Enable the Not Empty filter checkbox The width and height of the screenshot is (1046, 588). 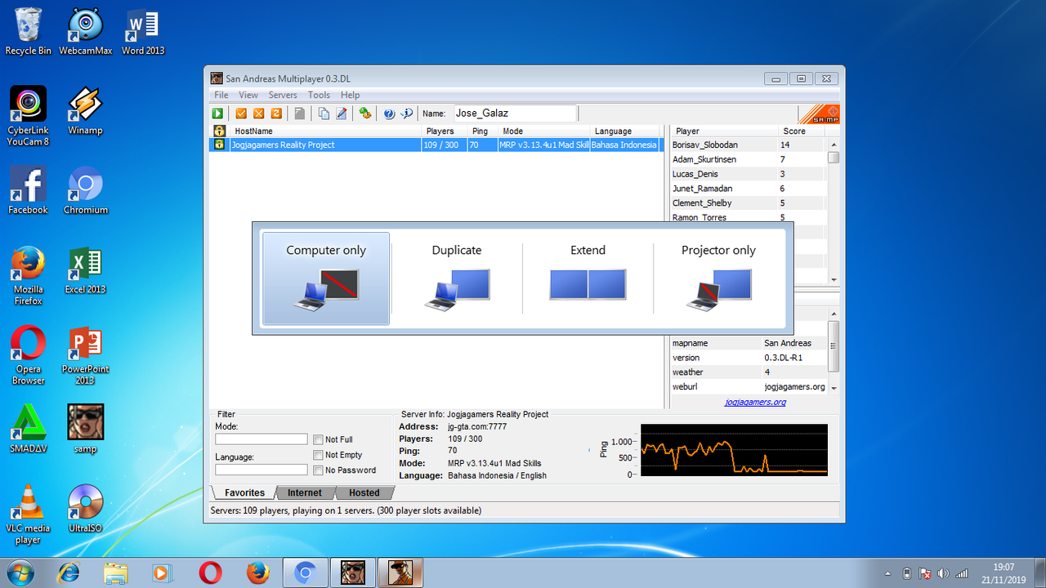[x=318, y=455]
